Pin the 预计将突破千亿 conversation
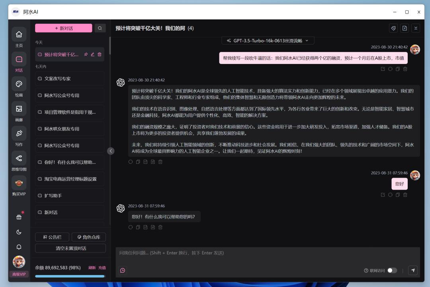This screenshot has width=430, height=287. point(86,54)
